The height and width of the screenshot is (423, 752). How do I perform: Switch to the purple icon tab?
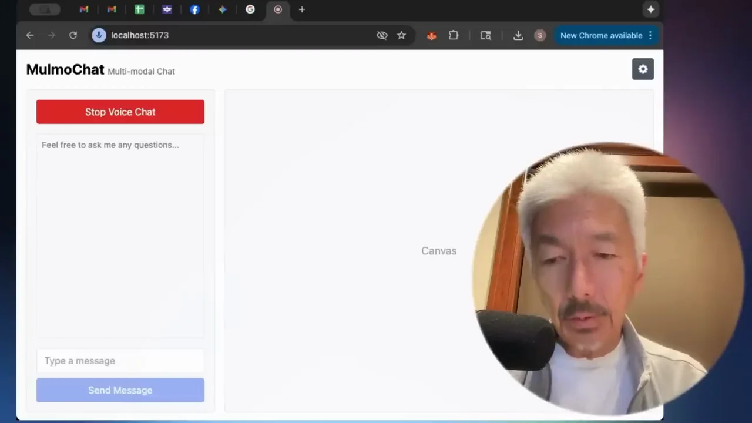(x=167, y=9)
